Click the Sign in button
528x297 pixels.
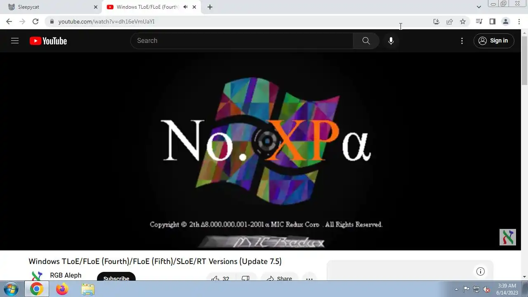tap(494, 40)
